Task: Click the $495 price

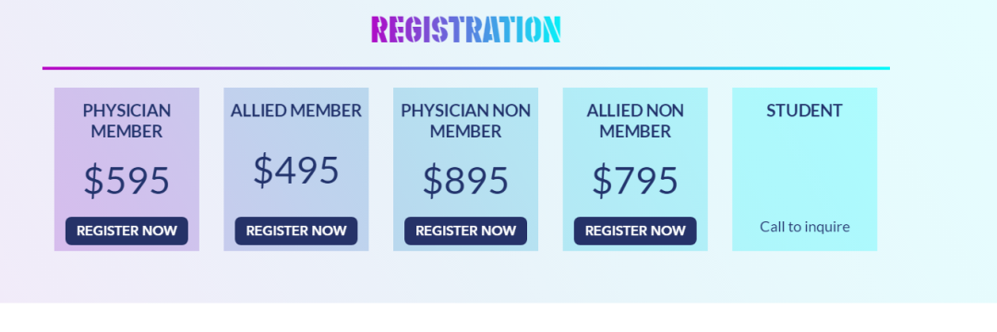Action: [296, 170]
